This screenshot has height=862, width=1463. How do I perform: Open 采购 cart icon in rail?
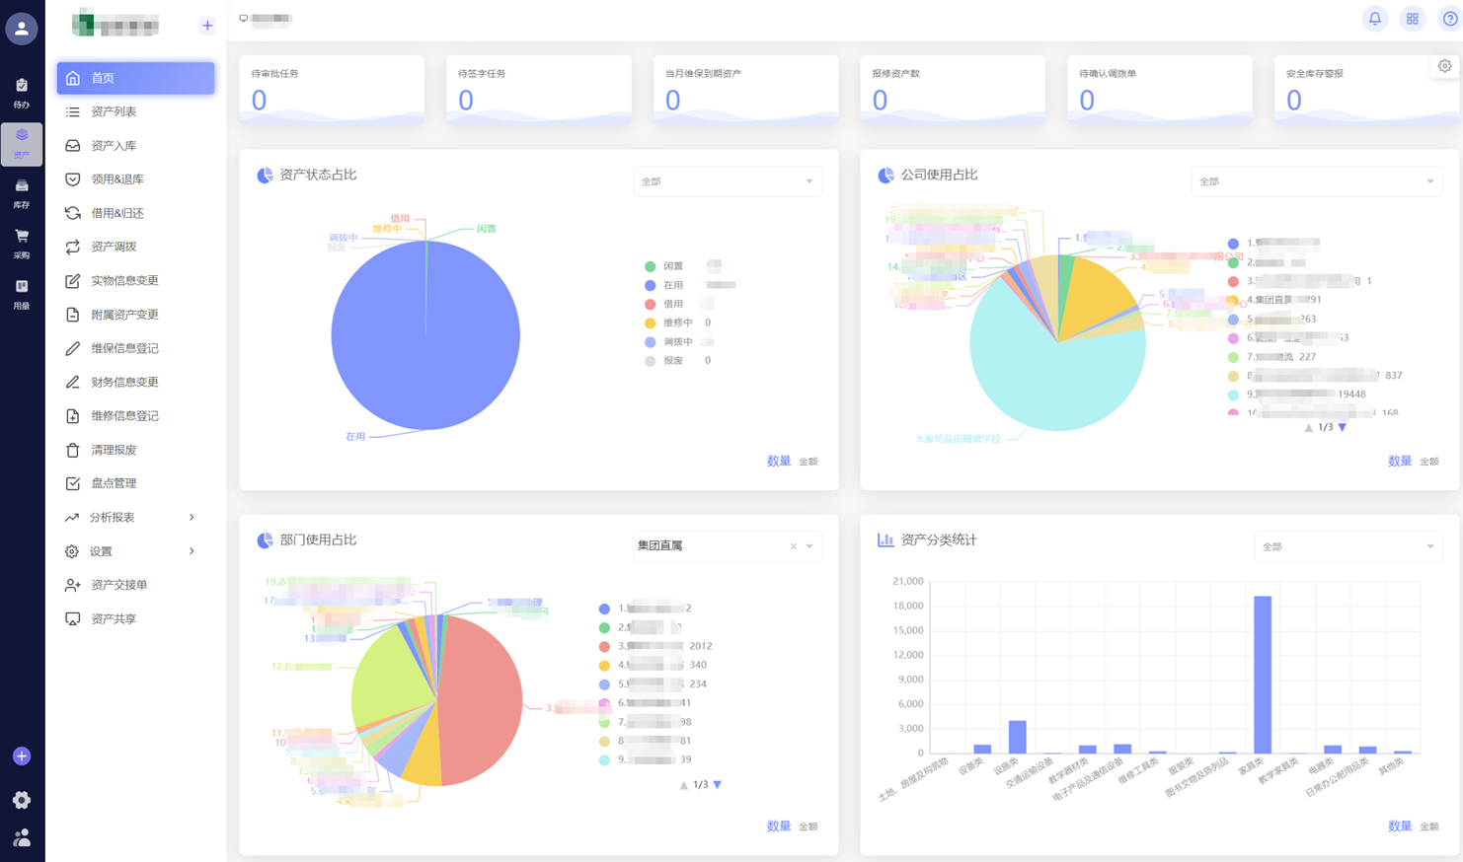click(x=22, y=244)
